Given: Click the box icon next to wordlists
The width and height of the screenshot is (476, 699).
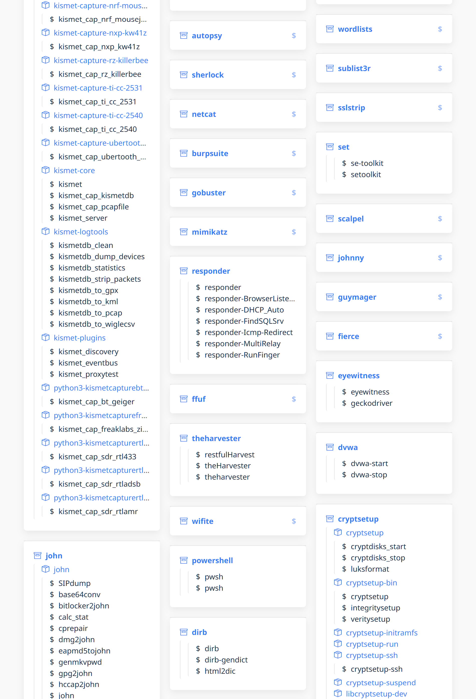Looking at the screenshot, I should [330, 29].
